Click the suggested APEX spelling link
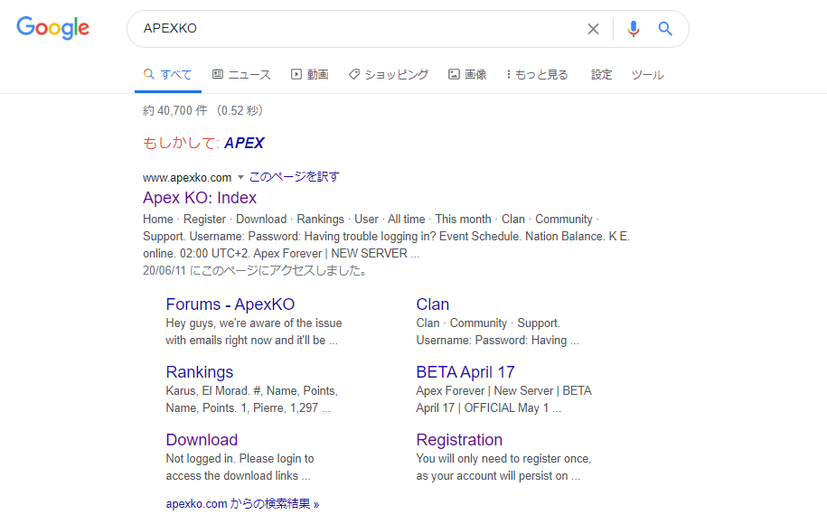 pos(244,143)
